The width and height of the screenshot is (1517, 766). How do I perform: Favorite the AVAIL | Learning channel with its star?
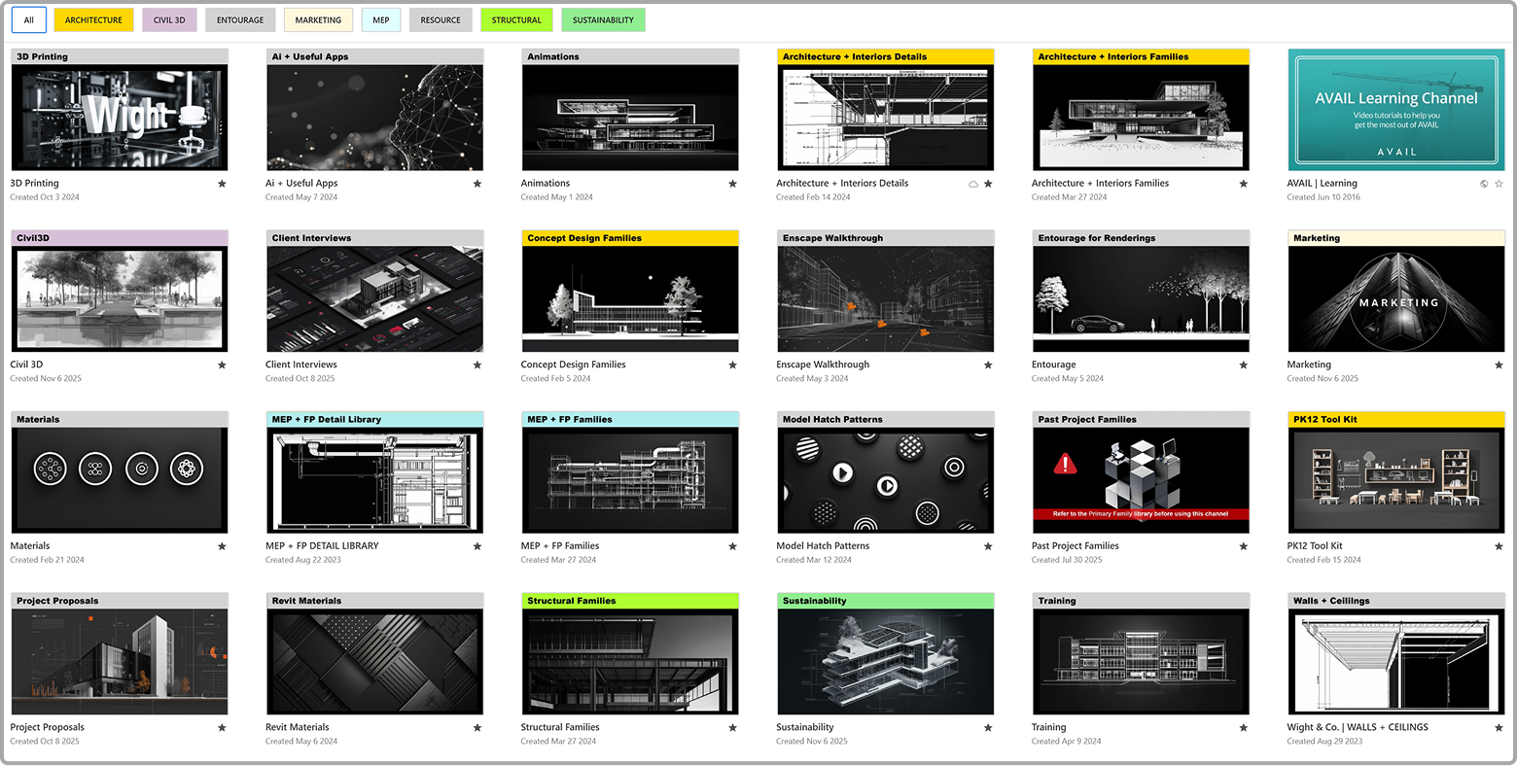point(1499,184)
